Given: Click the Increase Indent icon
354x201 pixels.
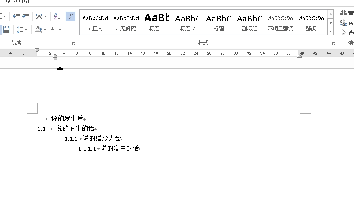Looking at the screenshot, I should click(26, 16).
